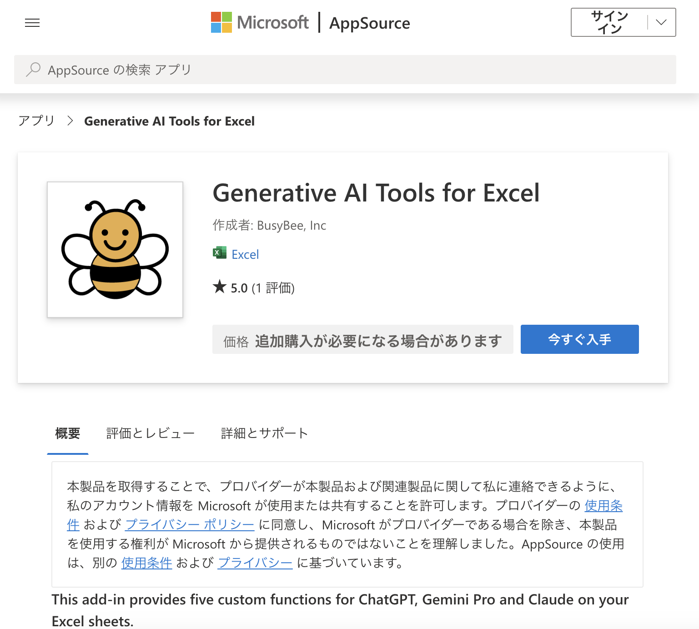Viewport: 699px width, 629px height.
Task: Expand the sign-in dropdown arrow
Action: pyautogui.click(x=661, y=22)
